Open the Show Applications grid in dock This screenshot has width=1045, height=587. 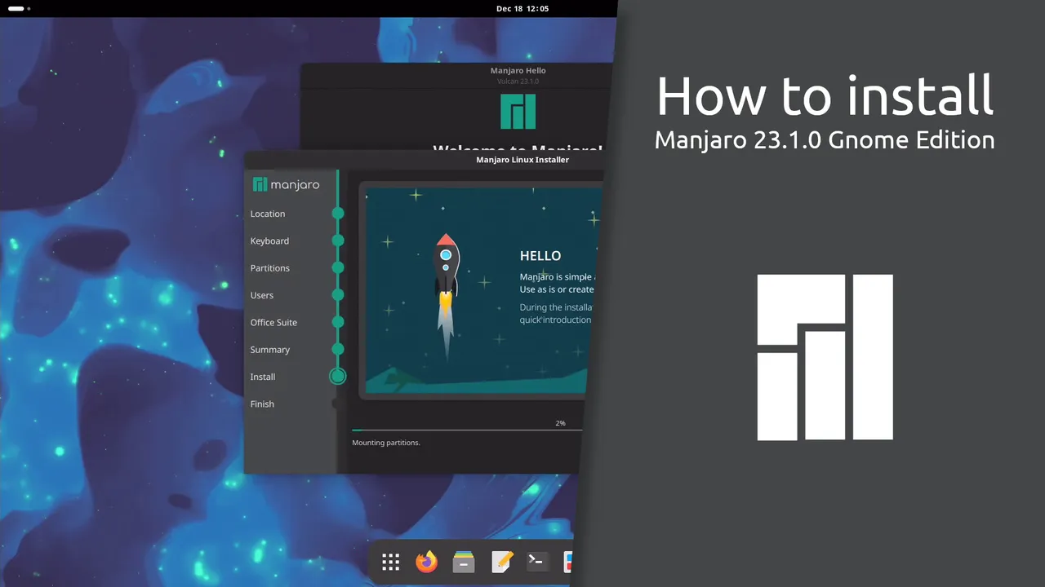coord(390,562)
